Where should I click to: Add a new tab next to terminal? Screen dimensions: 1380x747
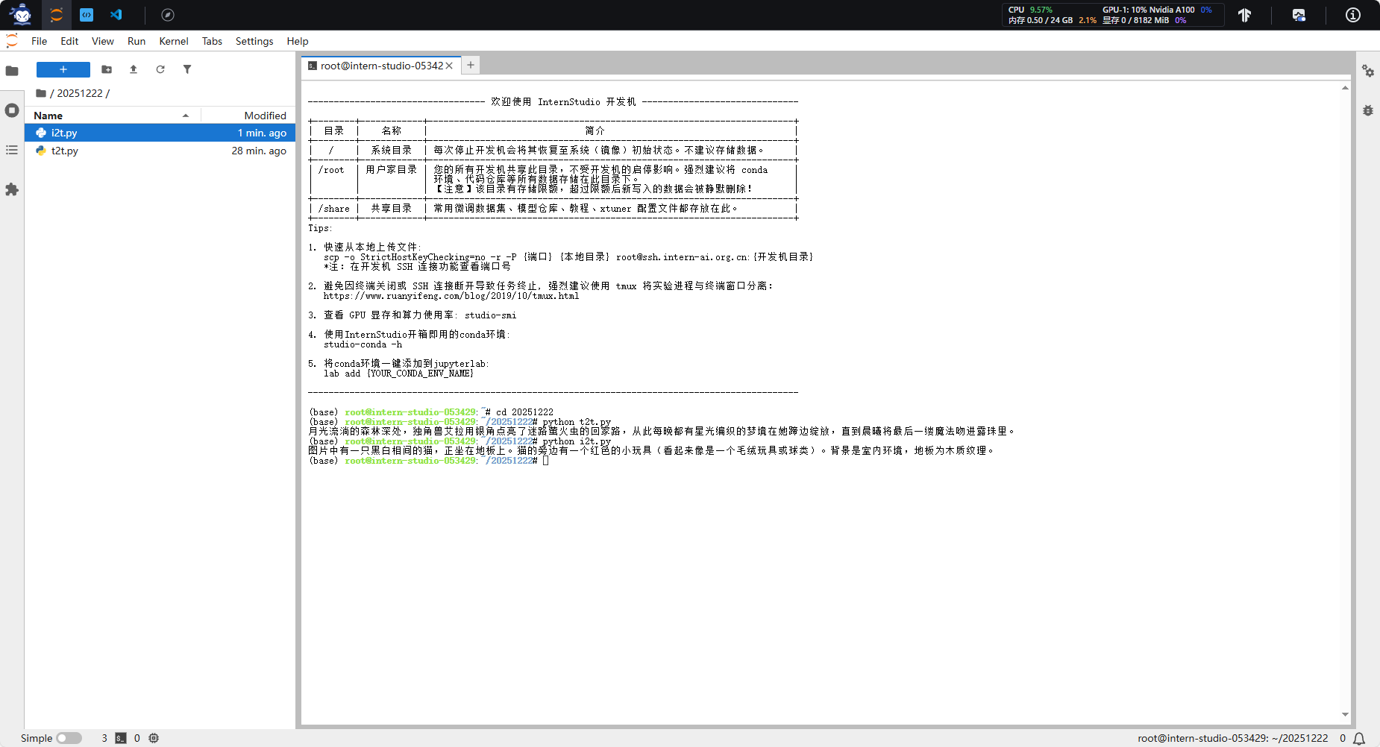point(471,66)
